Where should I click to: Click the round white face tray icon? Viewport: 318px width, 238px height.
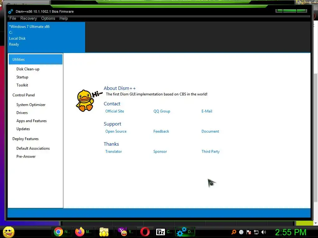coord(241,232)
